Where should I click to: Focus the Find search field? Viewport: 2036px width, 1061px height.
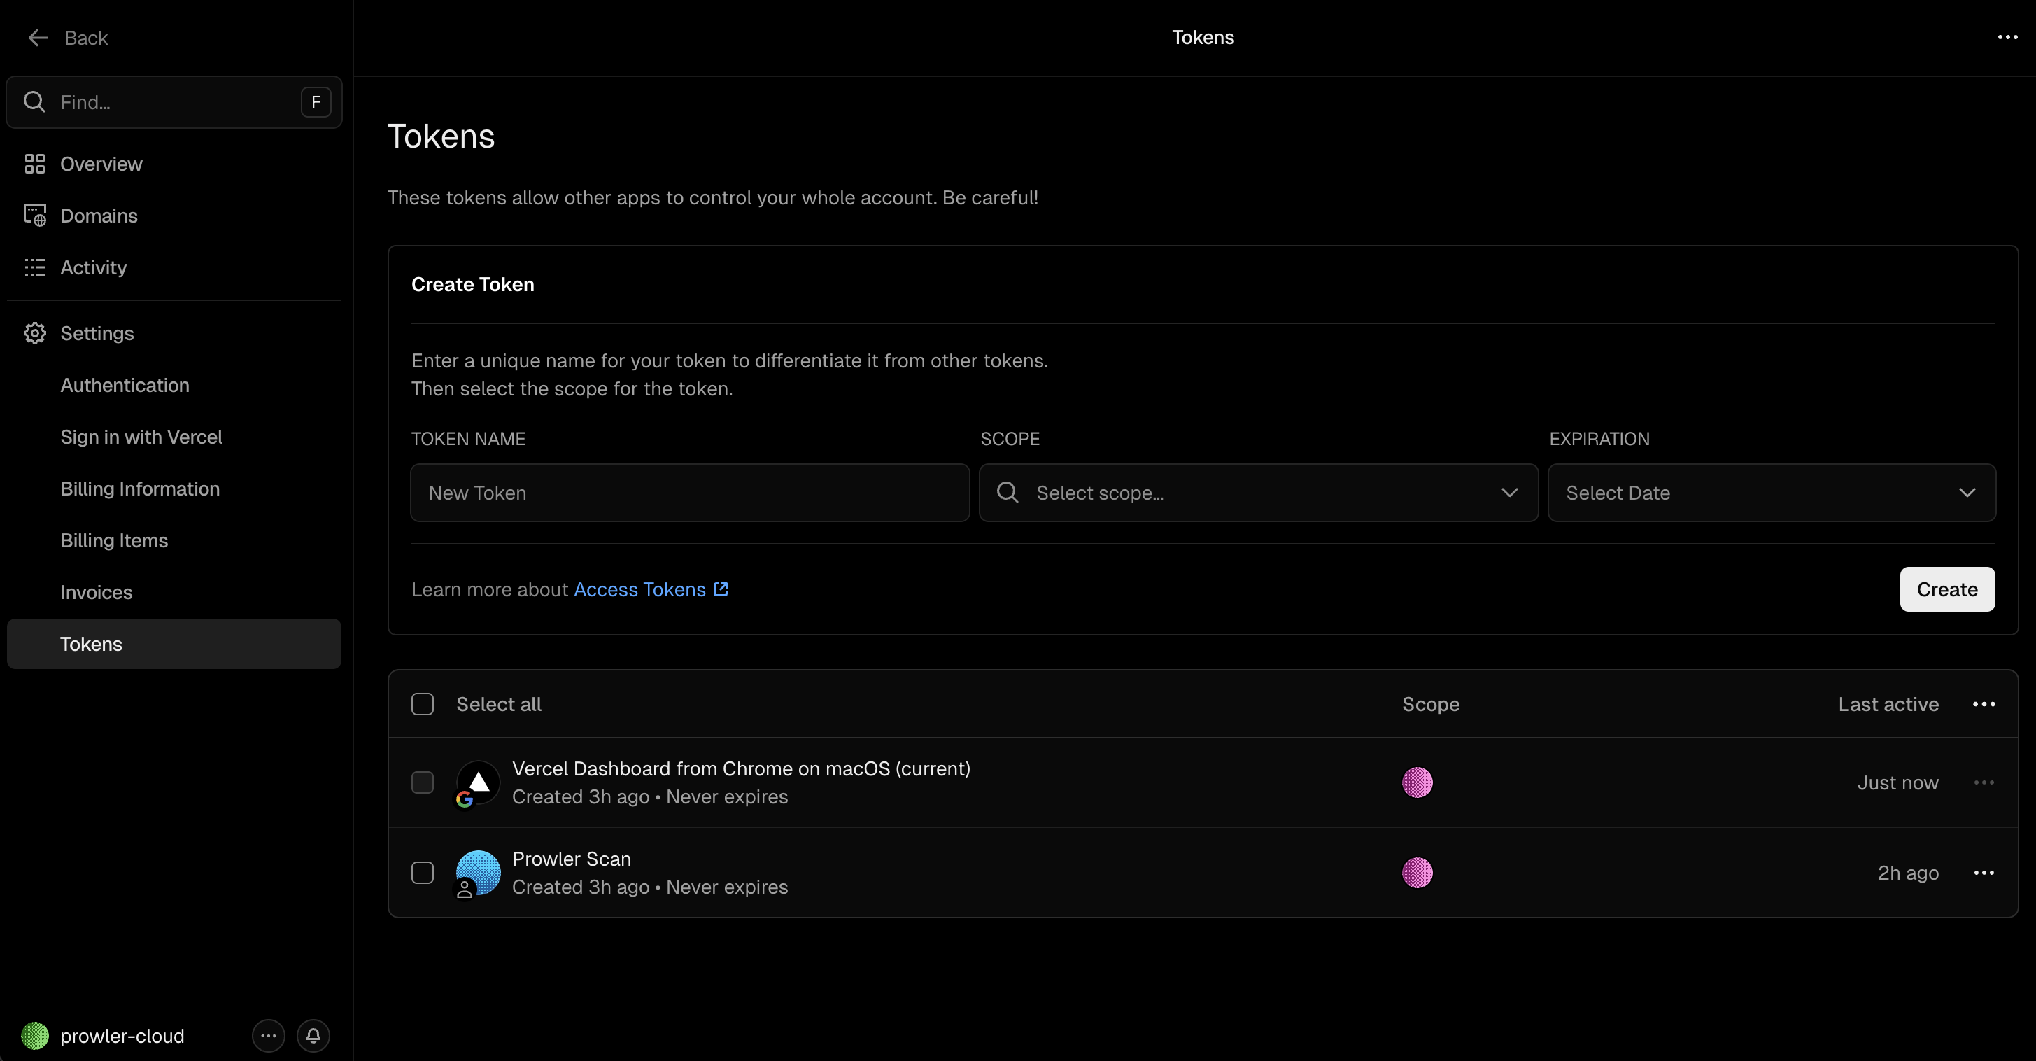(x=174, y=101)
